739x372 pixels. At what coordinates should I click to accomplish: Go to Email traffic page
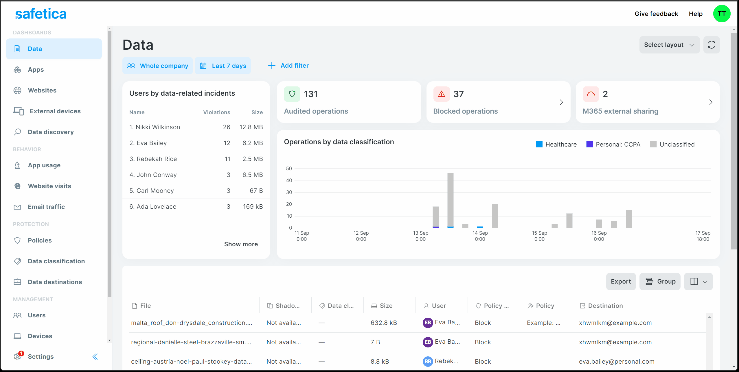click(46, 207)
